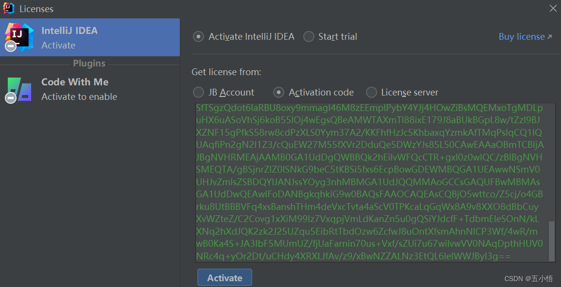Click the Plugins section header
Viewport: 561px width, 287px height.
coord(89,63)
